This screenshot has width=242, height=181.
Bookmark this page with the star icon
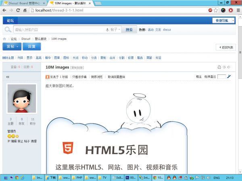click(x=216, y=10)
